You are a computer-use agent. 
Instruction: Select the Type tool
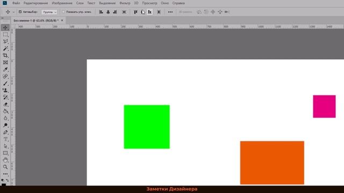click(x=5, y=139)
